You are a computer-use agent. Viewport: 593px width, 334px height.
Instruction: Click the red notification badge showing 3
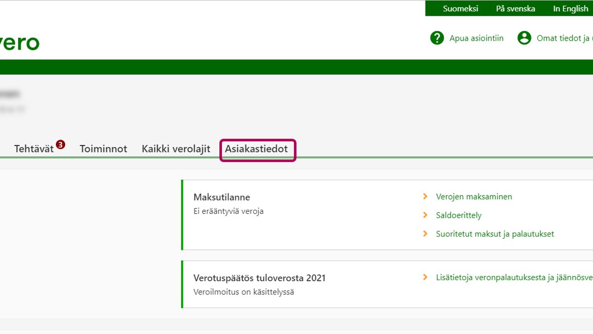point(60,144)
